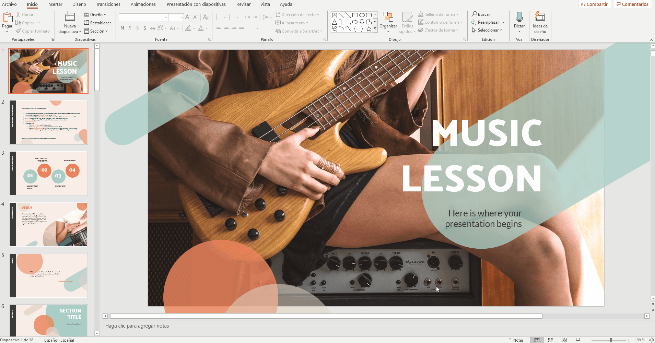Select the star shape in gallery
Viewport: 655px width, 343px height.
pyautogui.click(x=369, y=29)
